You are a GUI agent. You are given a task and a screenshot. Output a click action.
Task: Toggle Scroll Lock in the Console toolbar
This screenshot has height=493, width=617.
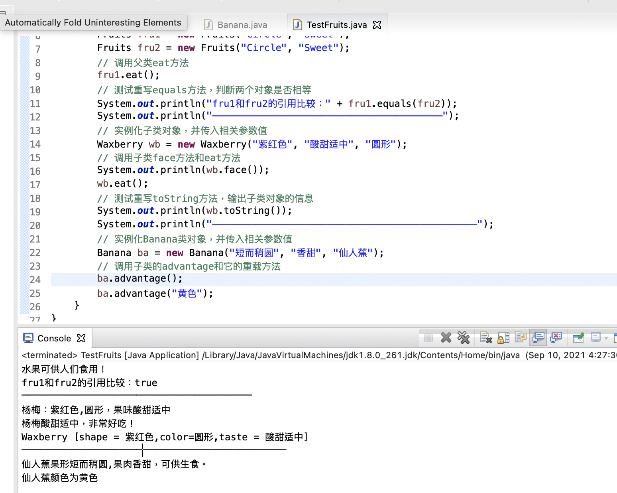pyautogui.click(x=503, y=338)
